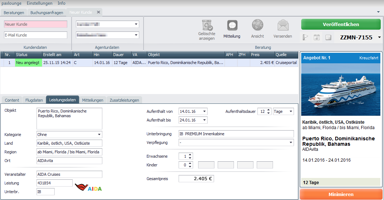Click the Objekt column header
Image resolution: width=384 pixels, height=200 pixels.
185,55
